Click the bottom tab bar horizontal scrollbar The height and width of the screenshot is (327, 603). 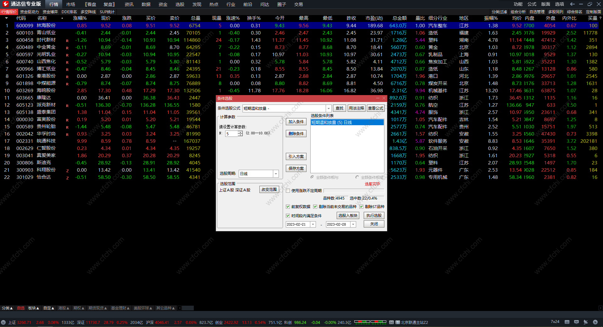188,308
